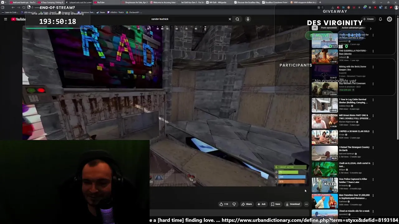The height and width of the screenshot is (224, 399).
Task: Switch to the 'Shophouses for Sale' browser tab
Action: click(134, 2)
